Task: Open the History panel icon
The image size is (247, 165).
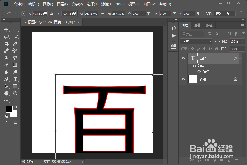Action: pos(173,28)
